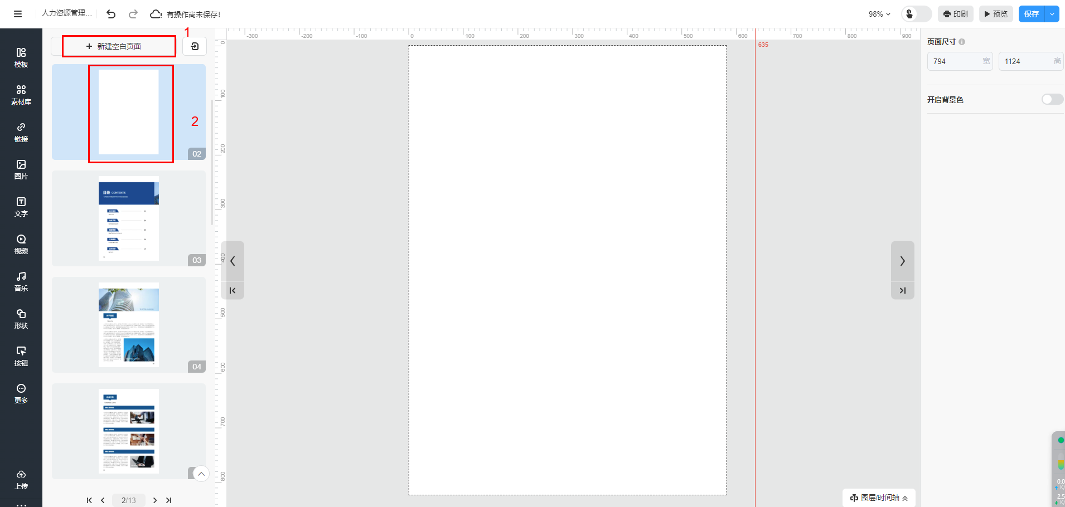Open the 更多 more tools menu
1065x507 pixels.
pos(21,393)
